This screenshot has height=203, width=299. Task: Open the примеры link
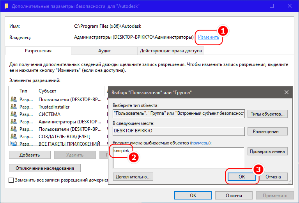coord(200,143)
